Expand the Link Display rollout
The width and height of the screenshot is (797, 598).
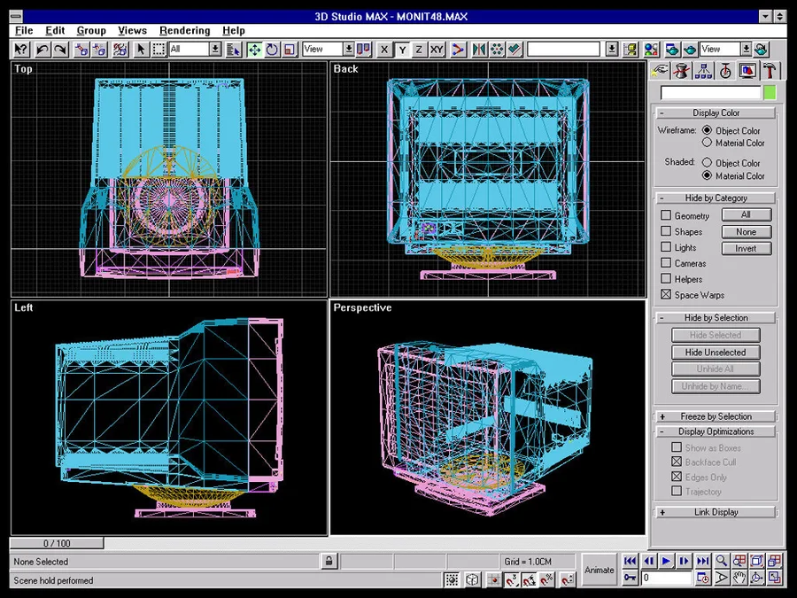[x=716, y=512]
